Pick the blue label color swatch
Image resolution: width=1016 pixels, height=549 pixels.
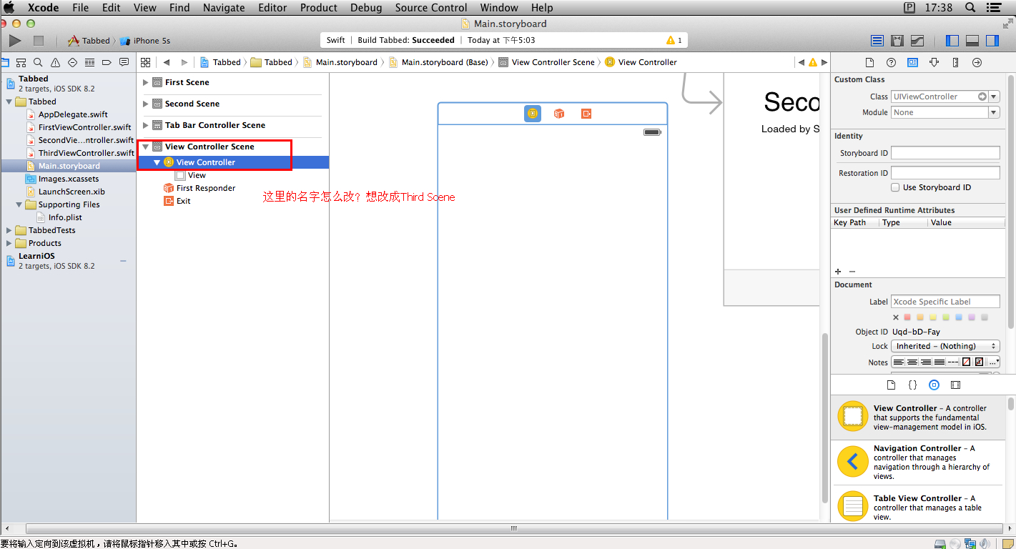(x=960, y=317)
